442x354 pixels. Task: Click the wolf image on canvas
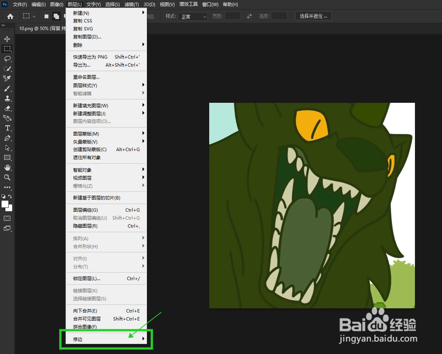[312, 205]
